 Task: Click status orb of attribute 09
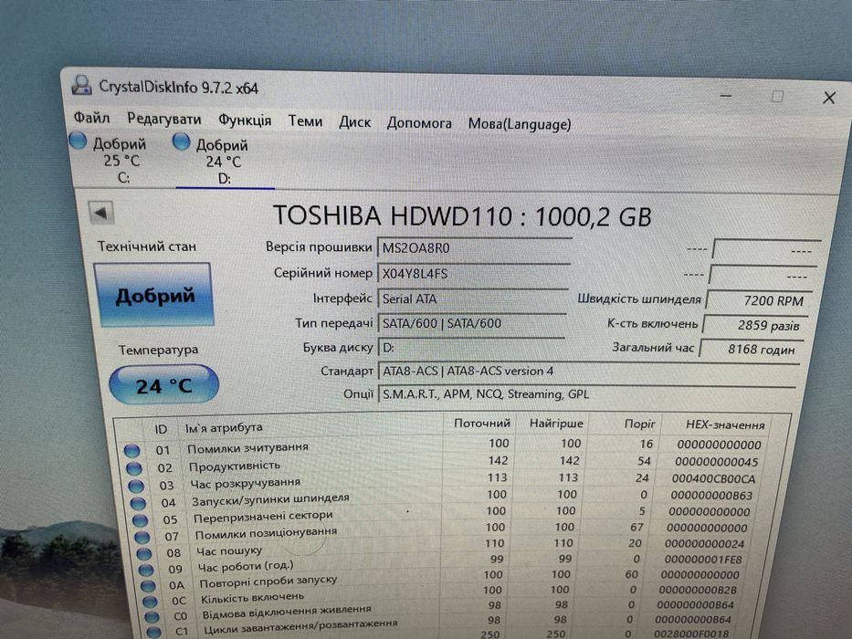pyautogui.click(x=145, y=570)
